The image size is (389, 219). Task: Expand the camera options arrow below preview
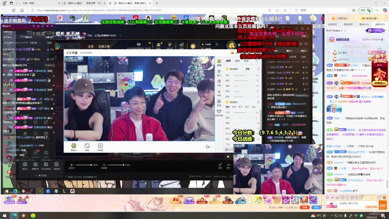click(212, 147)
